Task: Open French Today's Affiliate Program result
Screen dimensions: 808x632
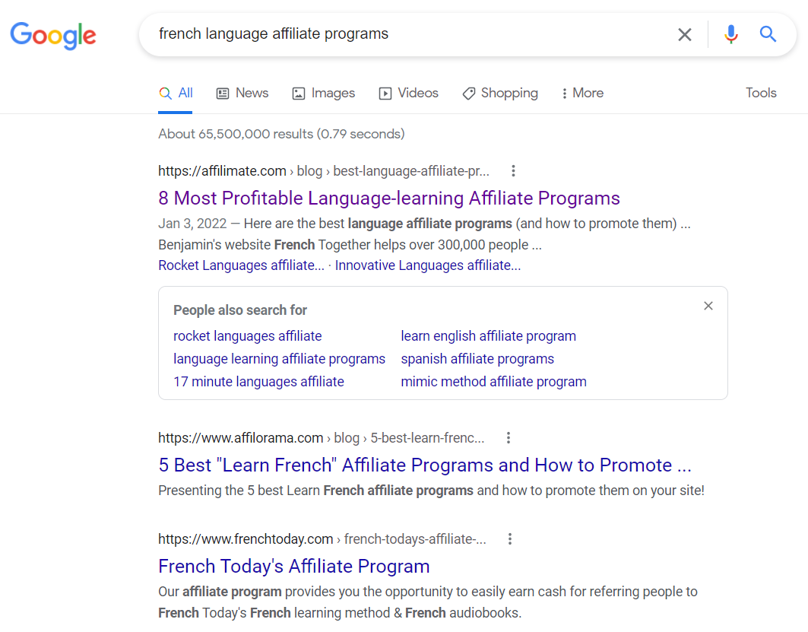Action: click(x=293, y=567)
